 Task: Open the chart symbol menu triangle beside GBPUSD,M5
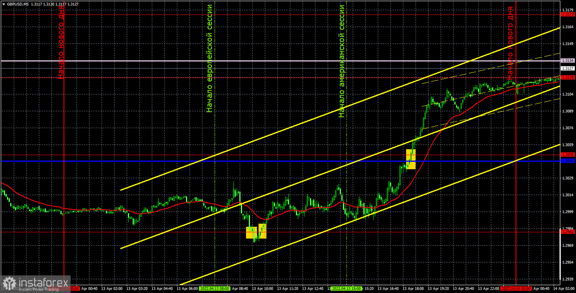(x=3, y=4)
